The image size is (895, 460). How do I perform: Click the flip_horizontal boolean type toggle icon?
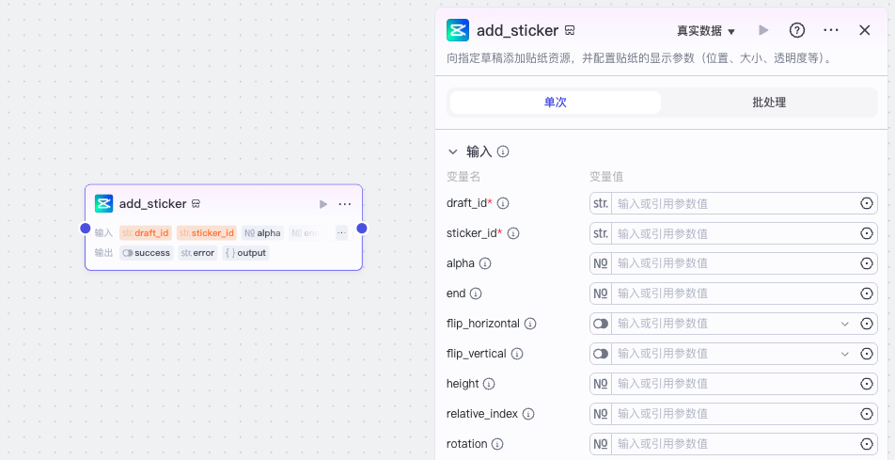[x=601, y=324]
